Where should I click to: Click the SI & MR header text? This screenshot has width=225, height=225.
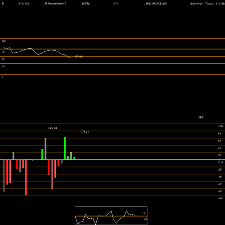(24, 4)
